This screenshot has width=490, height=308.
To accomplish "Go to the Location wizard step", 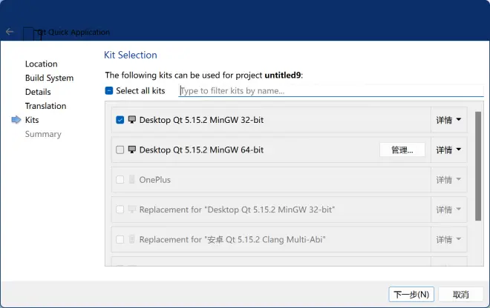I will coord(42,64).
